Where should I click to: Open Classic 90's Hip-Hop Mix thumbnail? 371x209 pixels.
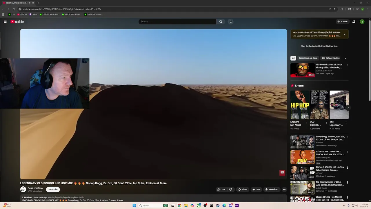302,199
